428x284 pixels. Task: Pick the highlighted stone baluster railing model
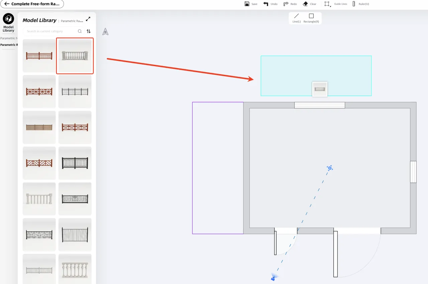pyautogui.click(x=75, y=55)
